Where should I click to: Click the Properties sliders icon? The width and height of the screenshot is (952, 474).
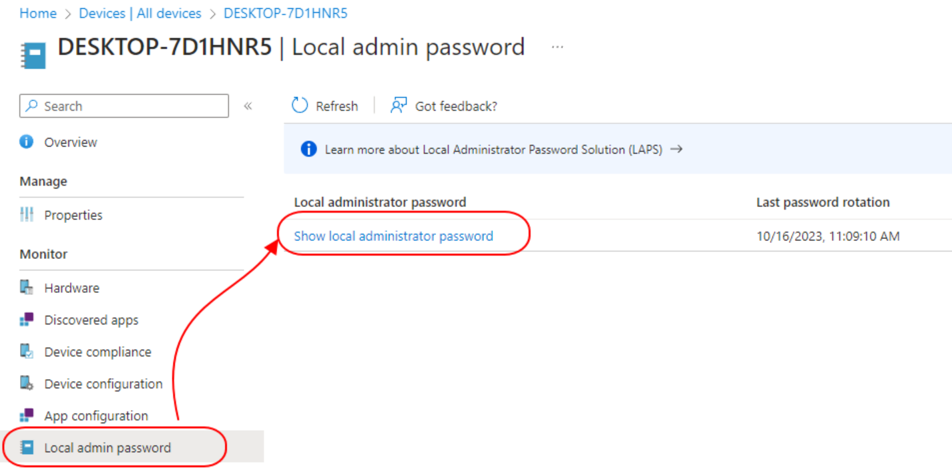(x=27, y=214)
